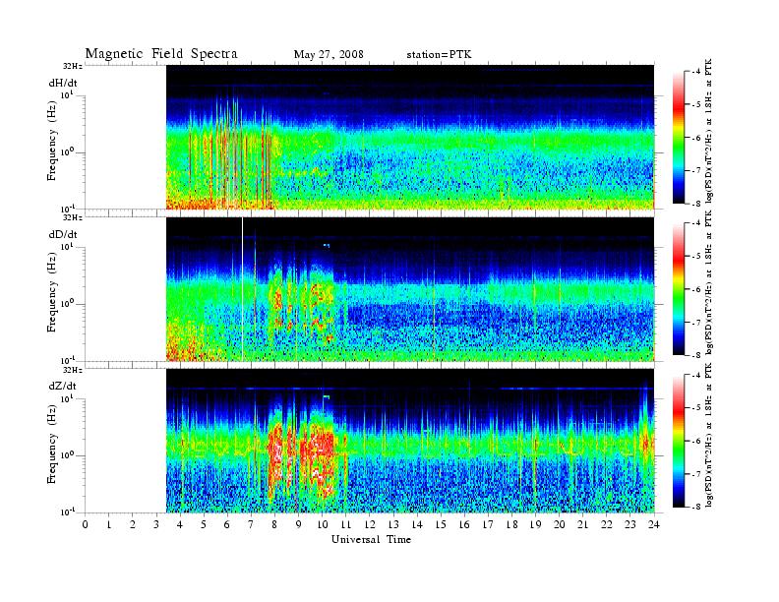This screenshot has height=602, width=779.
Task: Click the dZ/dt spectrogram plot area
Action: 410,441
